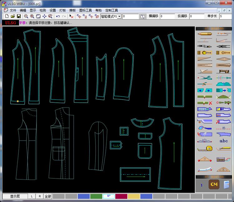Screen dimensions: 234x202
Task: Open the 打板 menu
Action: point(62,10)
